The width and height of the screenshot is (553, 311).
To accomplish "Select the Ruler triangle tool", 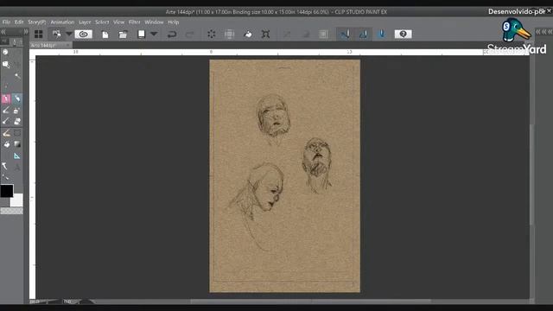I will pyautogui.click(x=17, y=155).
